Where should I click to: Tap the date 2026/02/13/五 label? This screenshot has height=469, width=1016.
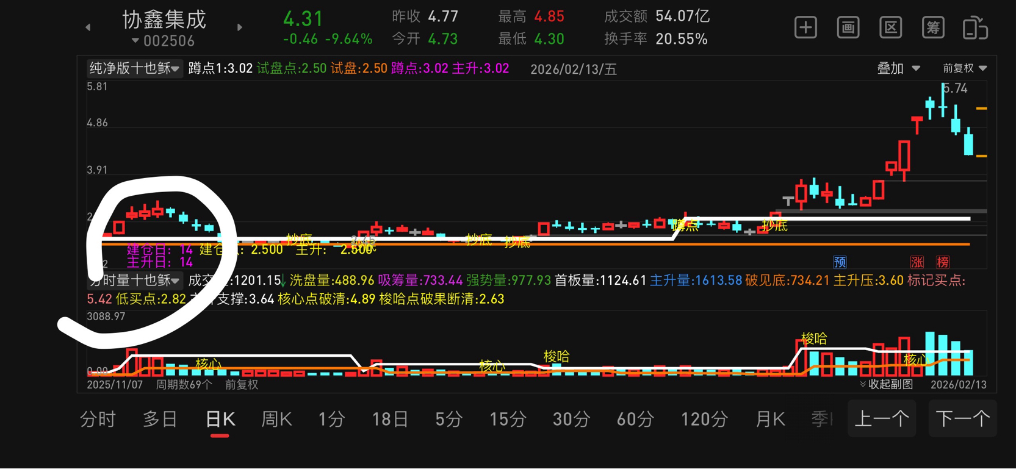point(574,69)
